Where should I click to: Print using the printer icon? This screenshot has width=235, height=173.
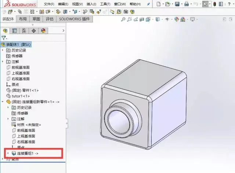click(187, 4)
